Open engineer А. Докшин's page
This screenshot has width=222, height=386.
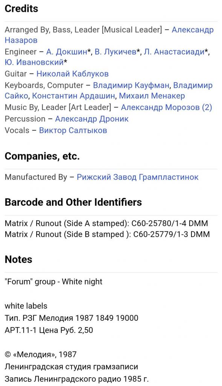pos(66,52)
